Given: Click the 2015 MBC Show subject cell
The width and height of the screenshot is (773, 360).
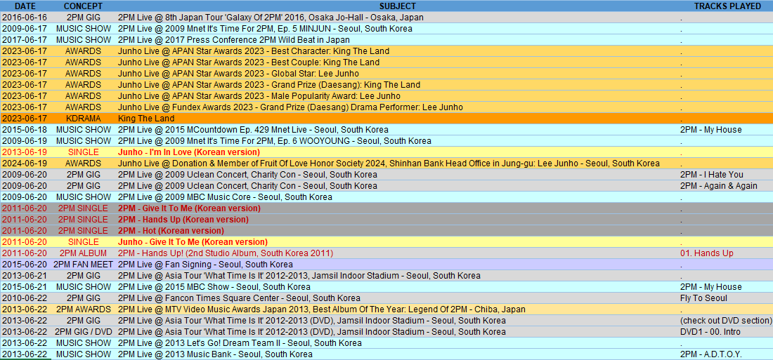Looking at the screenshot, I should tap(397, 287).
